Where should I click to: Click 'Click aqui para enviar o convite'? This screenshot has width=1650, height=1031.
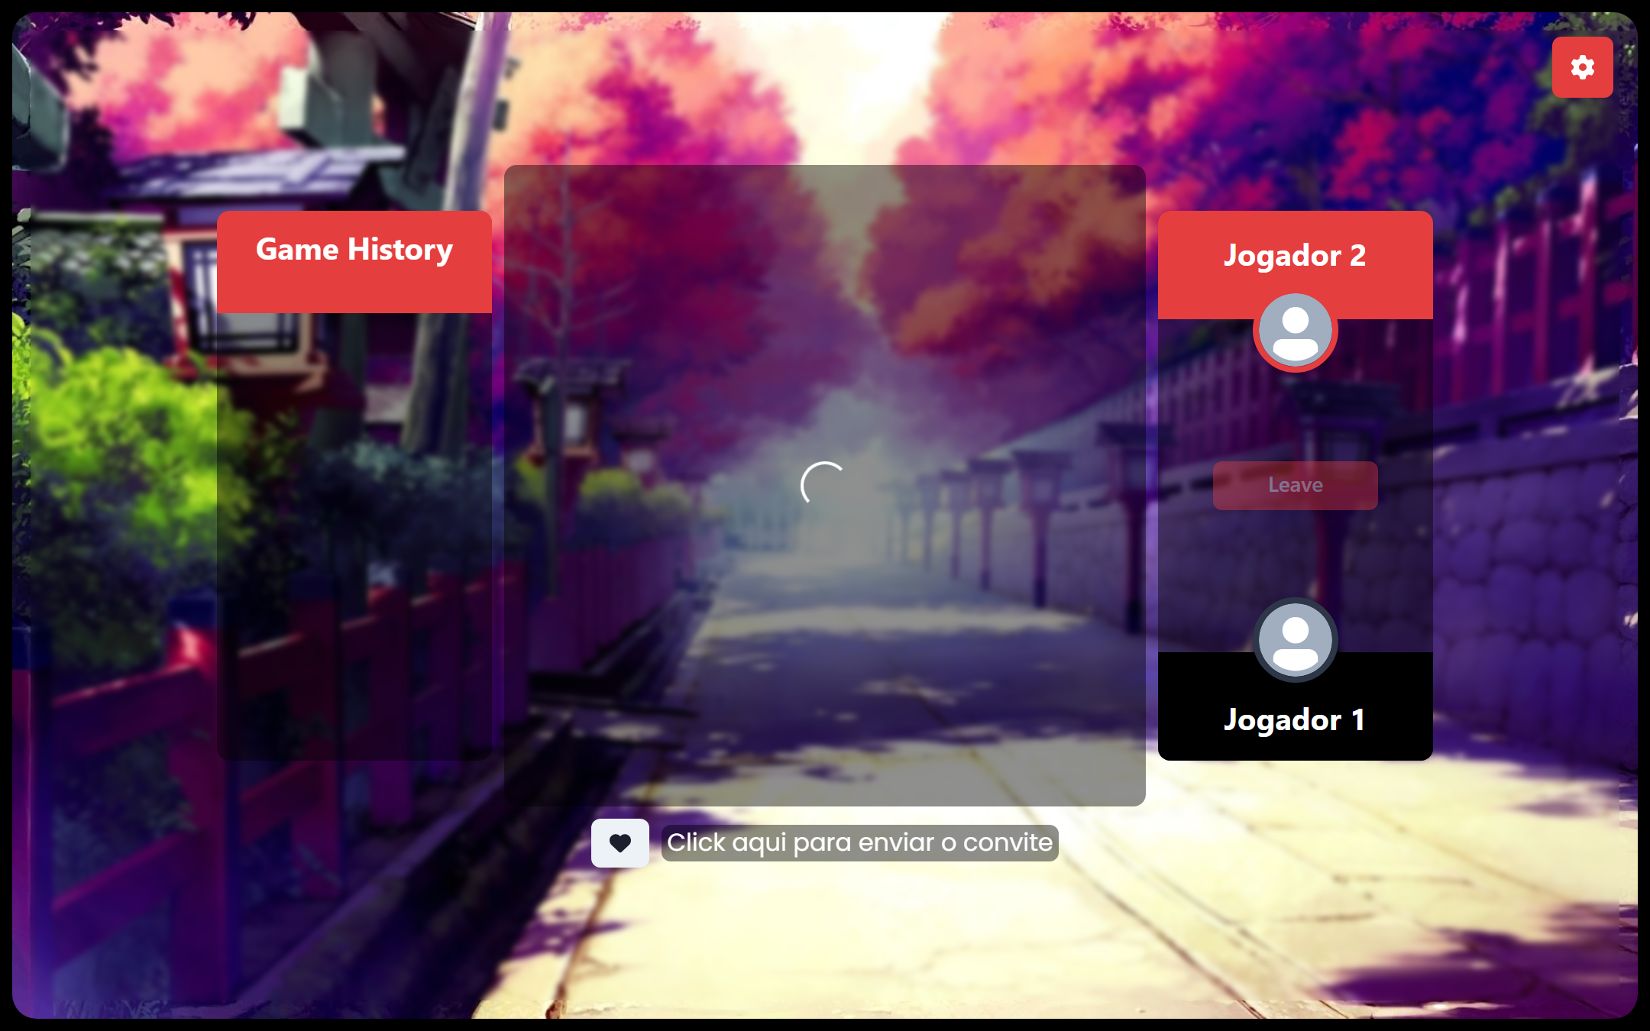(859, 842)
